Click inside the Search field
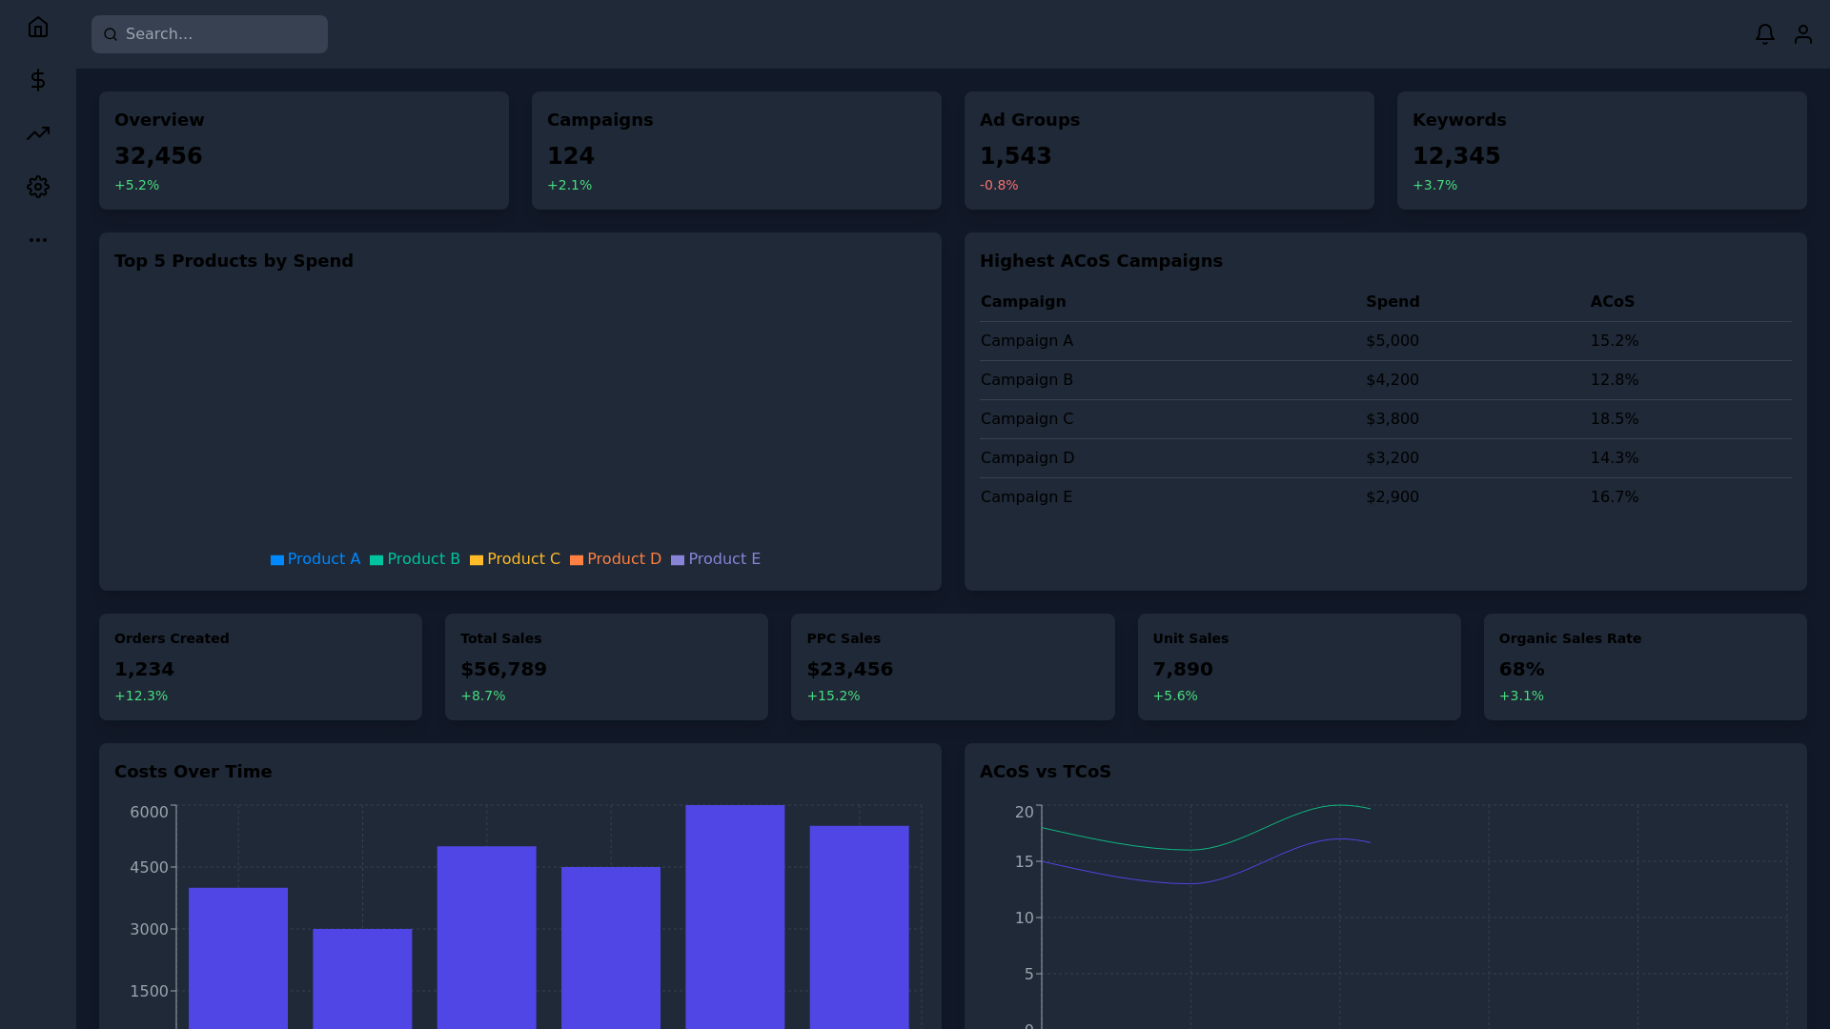 210,34
